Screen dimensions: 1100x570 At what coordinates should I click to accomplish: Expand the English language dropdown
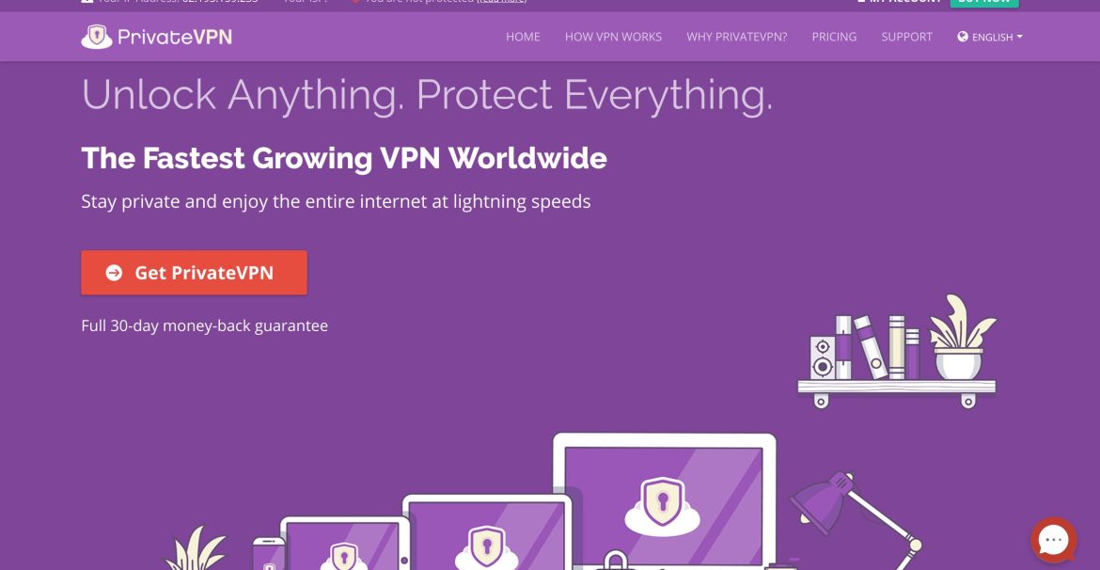(990, 38)
